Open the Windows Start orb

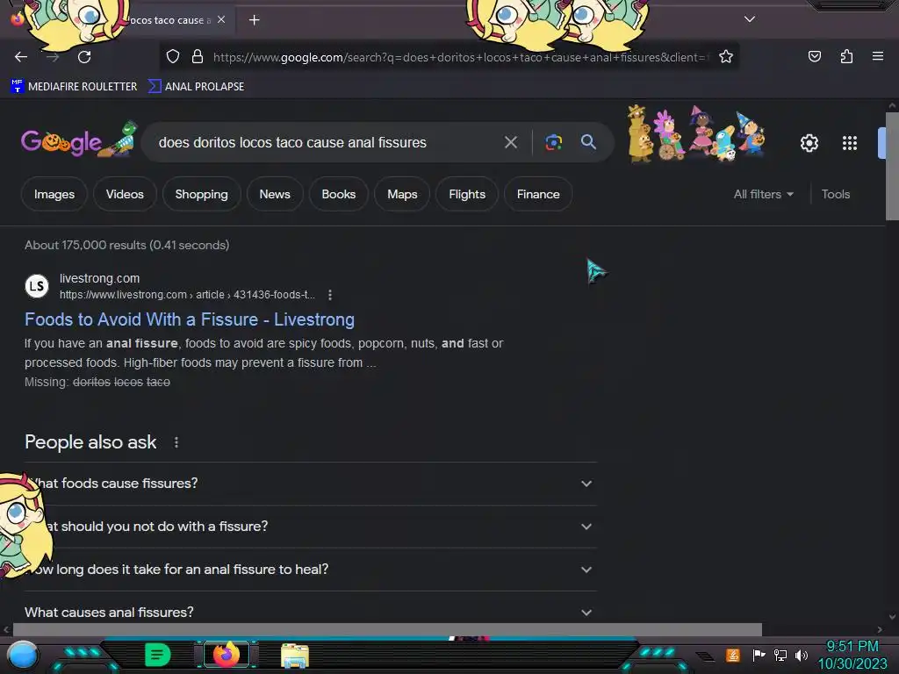tap(22, 655)
